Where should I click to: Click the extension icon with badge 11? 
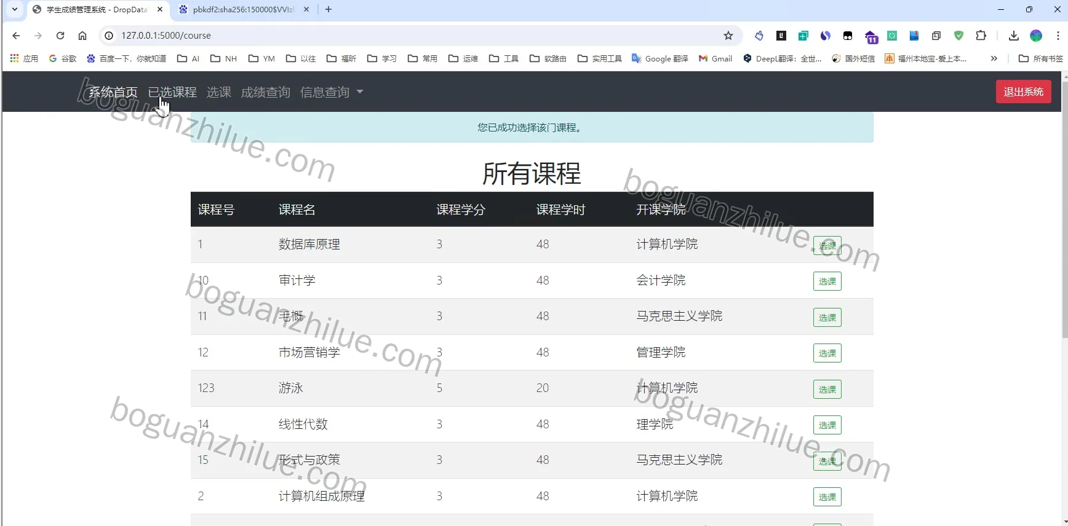pos(871,36)
